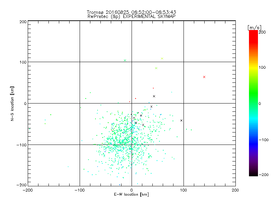
Task: Click the colorbar label '0' near green
Action: (260, 103)
